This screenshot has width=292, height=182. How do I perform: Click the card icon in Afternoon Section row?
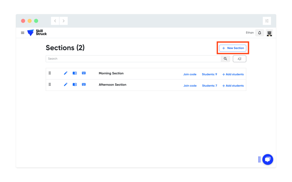(x=84, y=84)
